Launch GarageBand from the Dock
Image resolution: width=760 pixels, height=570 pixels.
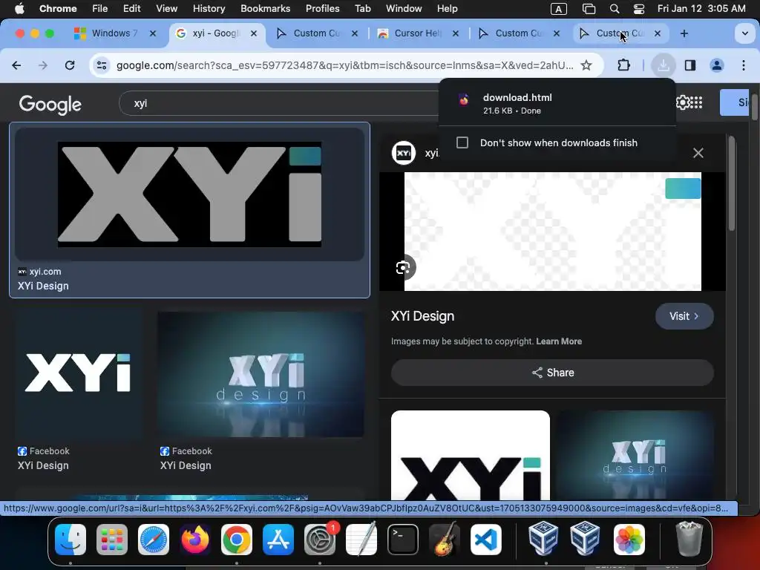(x=445, y=540)
